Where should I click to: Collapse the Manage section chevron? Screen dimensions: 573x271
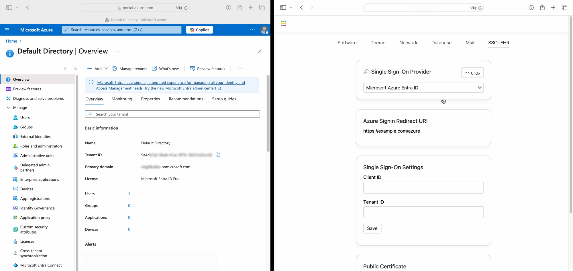pos(8,107)
